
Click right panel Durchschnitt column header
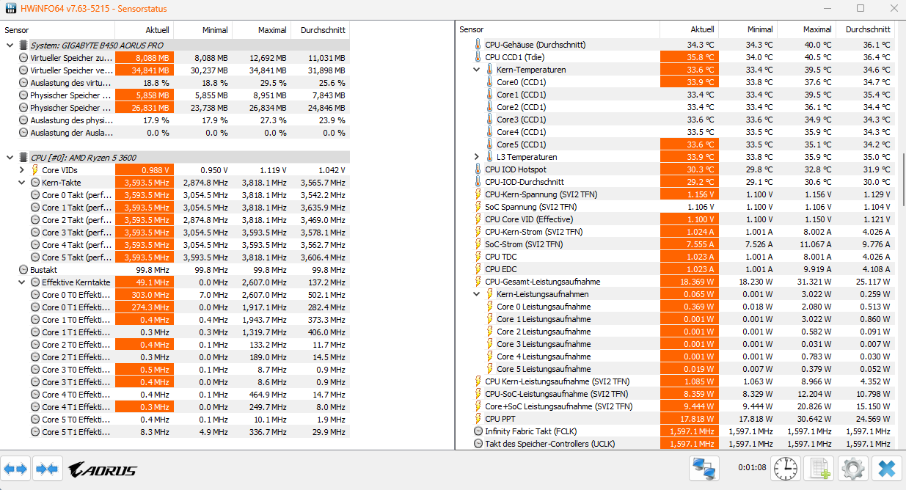tap(865, 29)
